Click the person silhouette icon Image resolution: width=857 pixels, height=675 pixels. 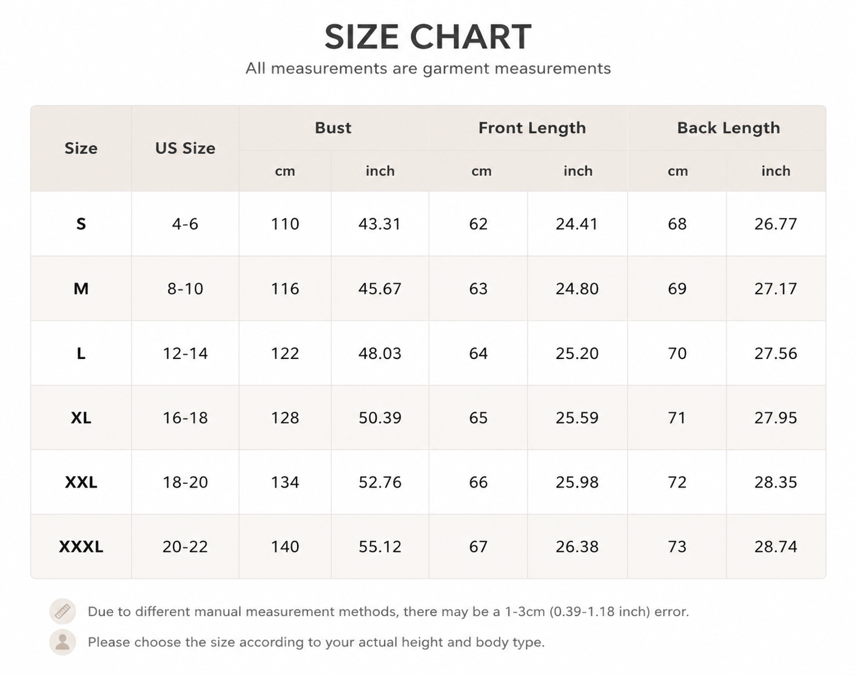click(x=62, y=642)
